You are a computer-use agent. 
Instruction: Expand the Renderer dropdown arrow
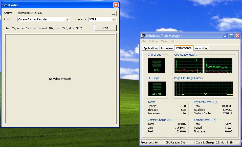click(114, 19)
